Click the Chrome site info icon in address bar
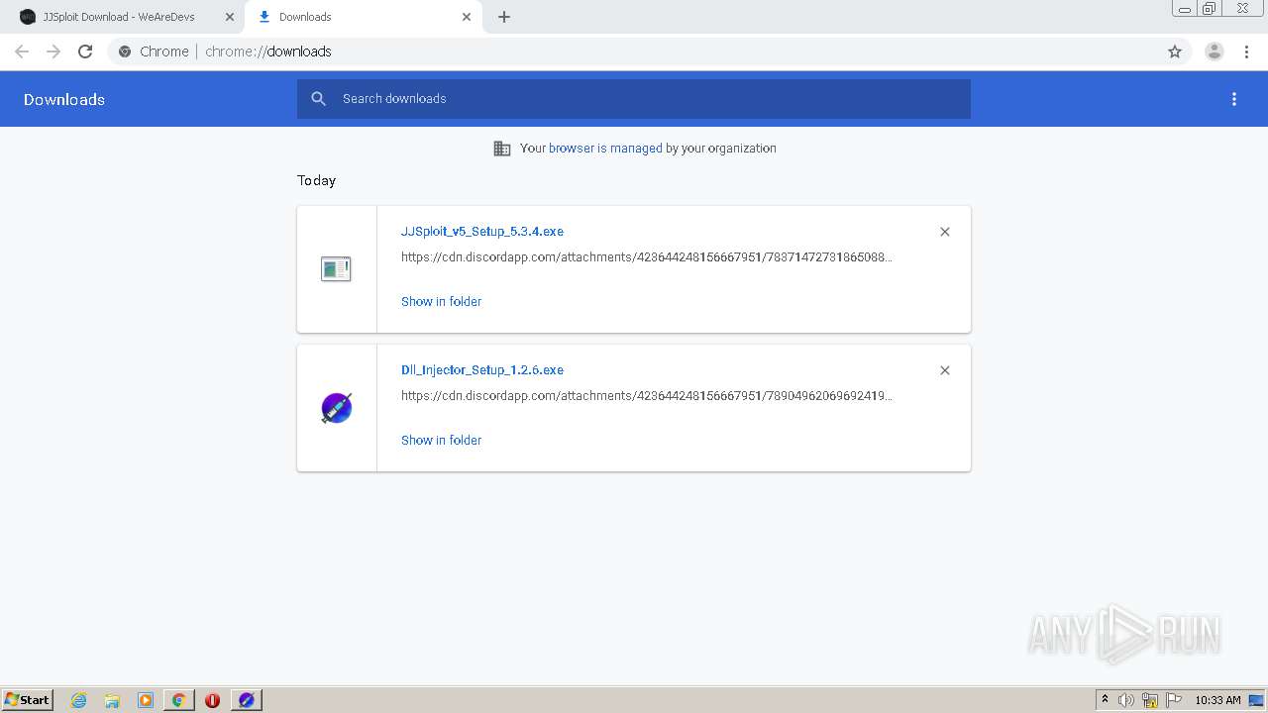 [125, 51]
